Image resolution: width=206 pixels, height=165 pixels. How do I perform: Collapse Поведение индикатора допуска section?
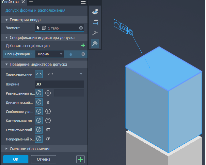(7, 64)
